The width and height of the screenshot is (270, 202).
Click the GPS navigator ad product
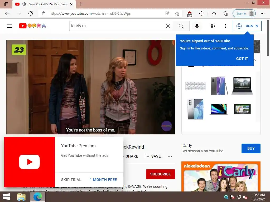242,109
